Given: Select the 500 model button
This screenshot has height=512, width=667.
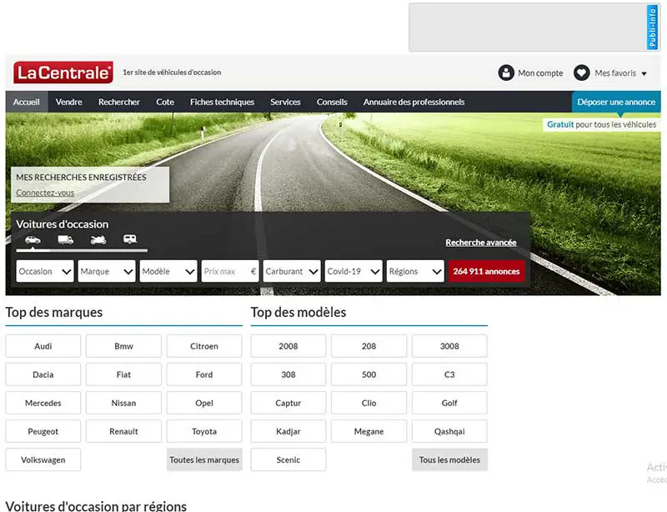Looking at the screenshot, I should click(369, 374).
